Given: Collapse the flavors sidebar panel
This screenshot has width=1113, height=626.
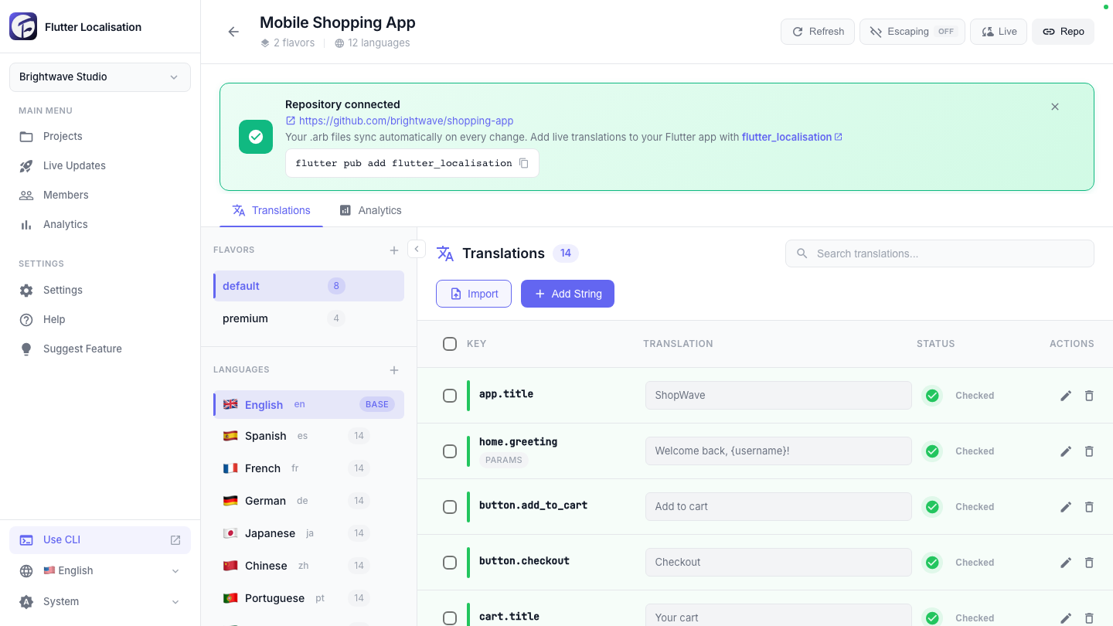Looking at the screenshot, I should point(417,249).
